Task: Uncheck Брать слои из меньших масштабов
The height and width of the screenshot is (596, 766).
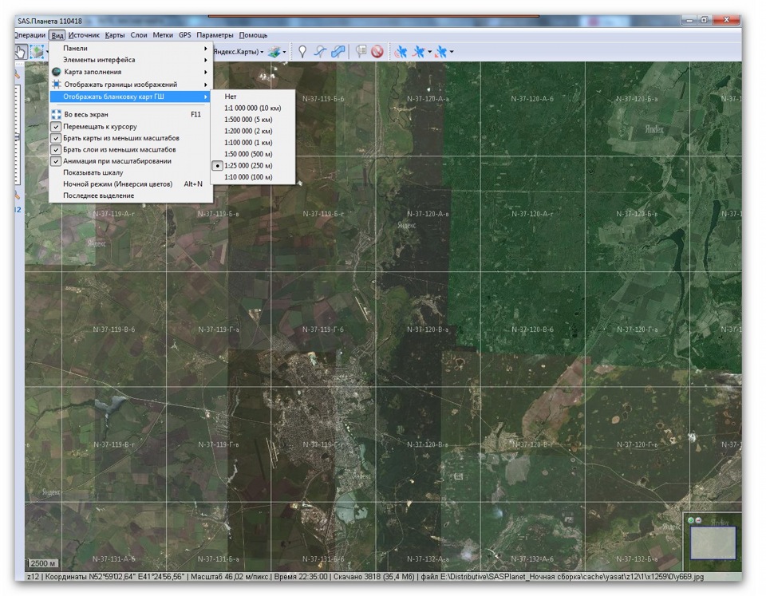Action: (x=56, y=149)
